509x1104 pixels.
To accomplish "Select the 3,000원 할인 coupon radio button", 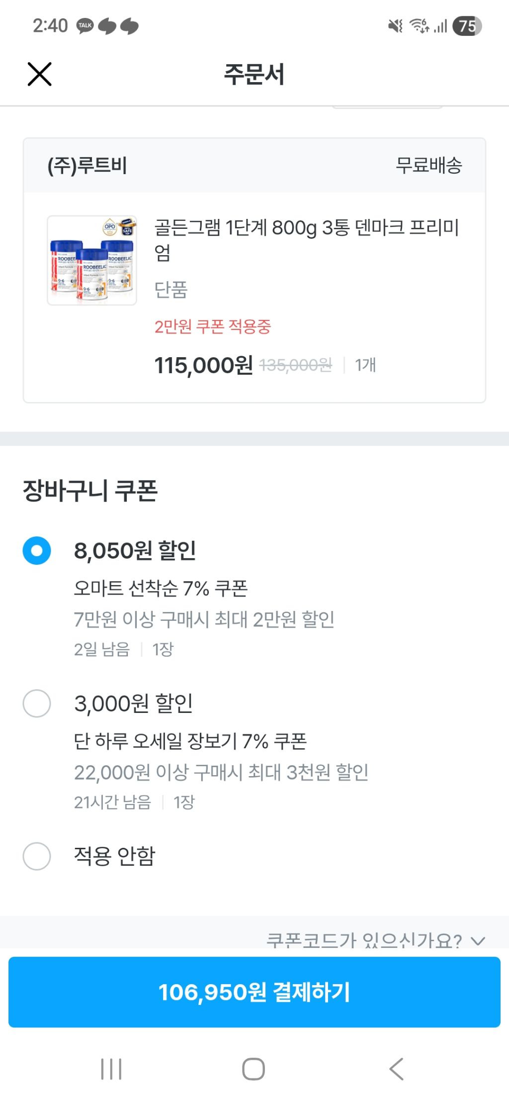I will 37,703.
